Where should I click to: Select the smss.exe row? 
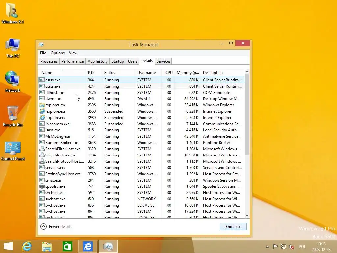[x=141, y=180]
